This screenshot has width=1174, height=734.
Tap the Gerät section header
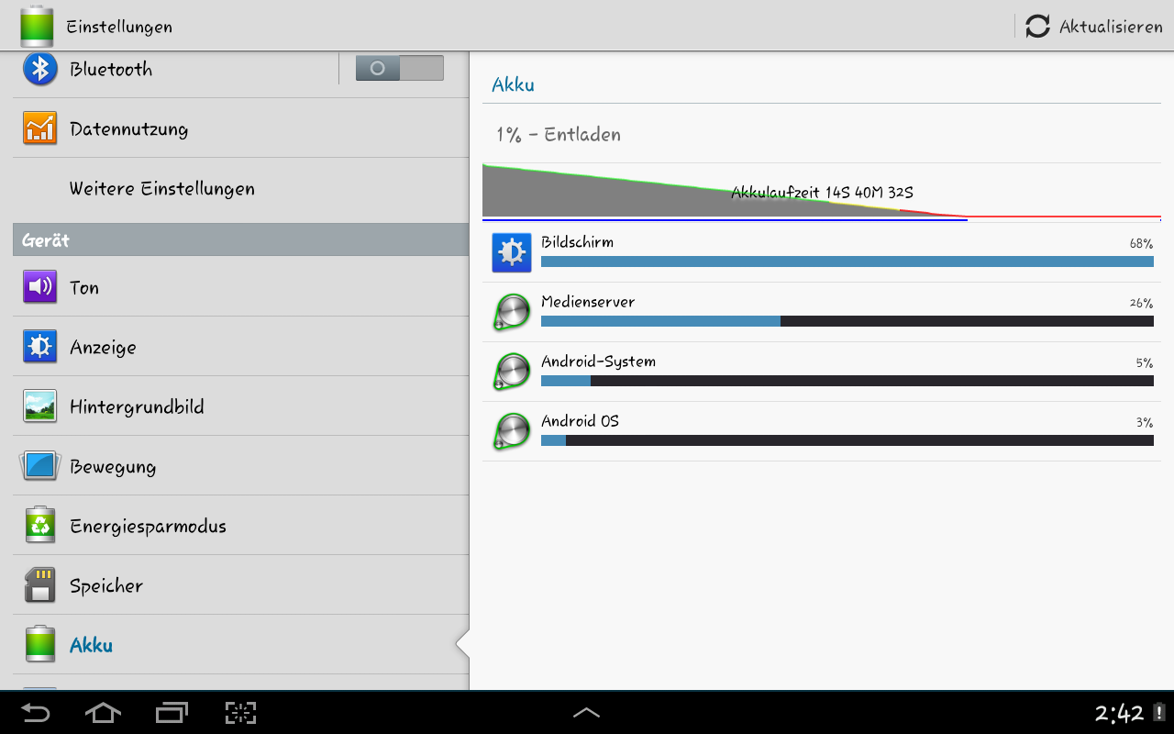click(x=240, y=240)
